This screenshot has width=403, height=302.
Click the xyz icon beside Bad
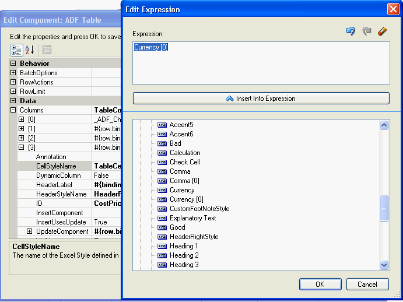162,143
